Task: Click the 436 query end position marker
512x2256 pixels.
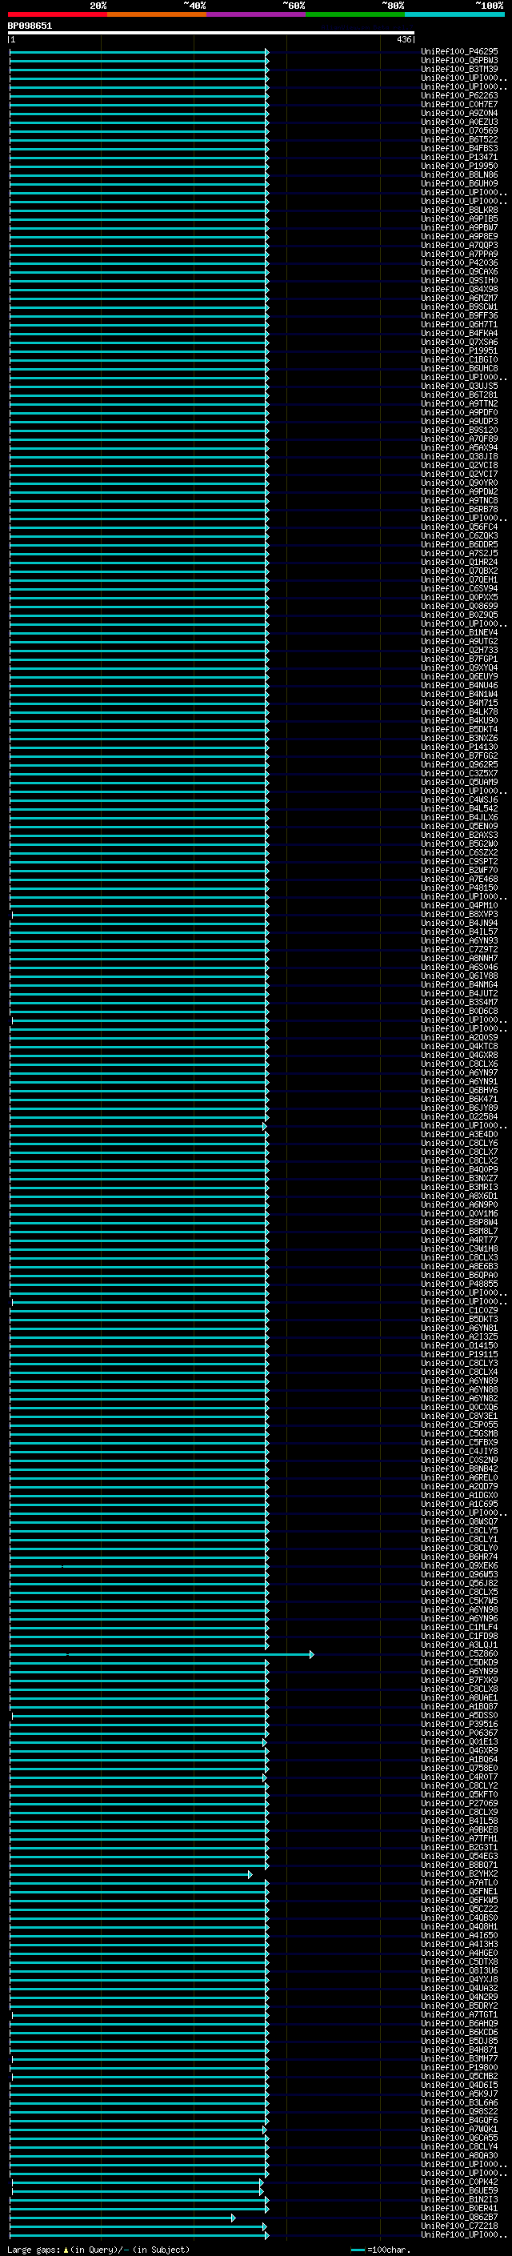Action: tap(403, 39)
